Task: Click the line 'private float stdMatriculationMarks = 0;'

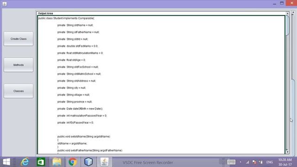Action: pos(80,53)
